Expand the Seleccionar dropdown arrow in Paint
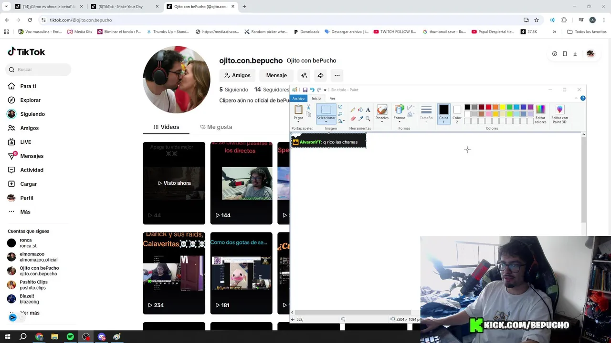Viewport: 611px width, 343px height. pos(326,122)
